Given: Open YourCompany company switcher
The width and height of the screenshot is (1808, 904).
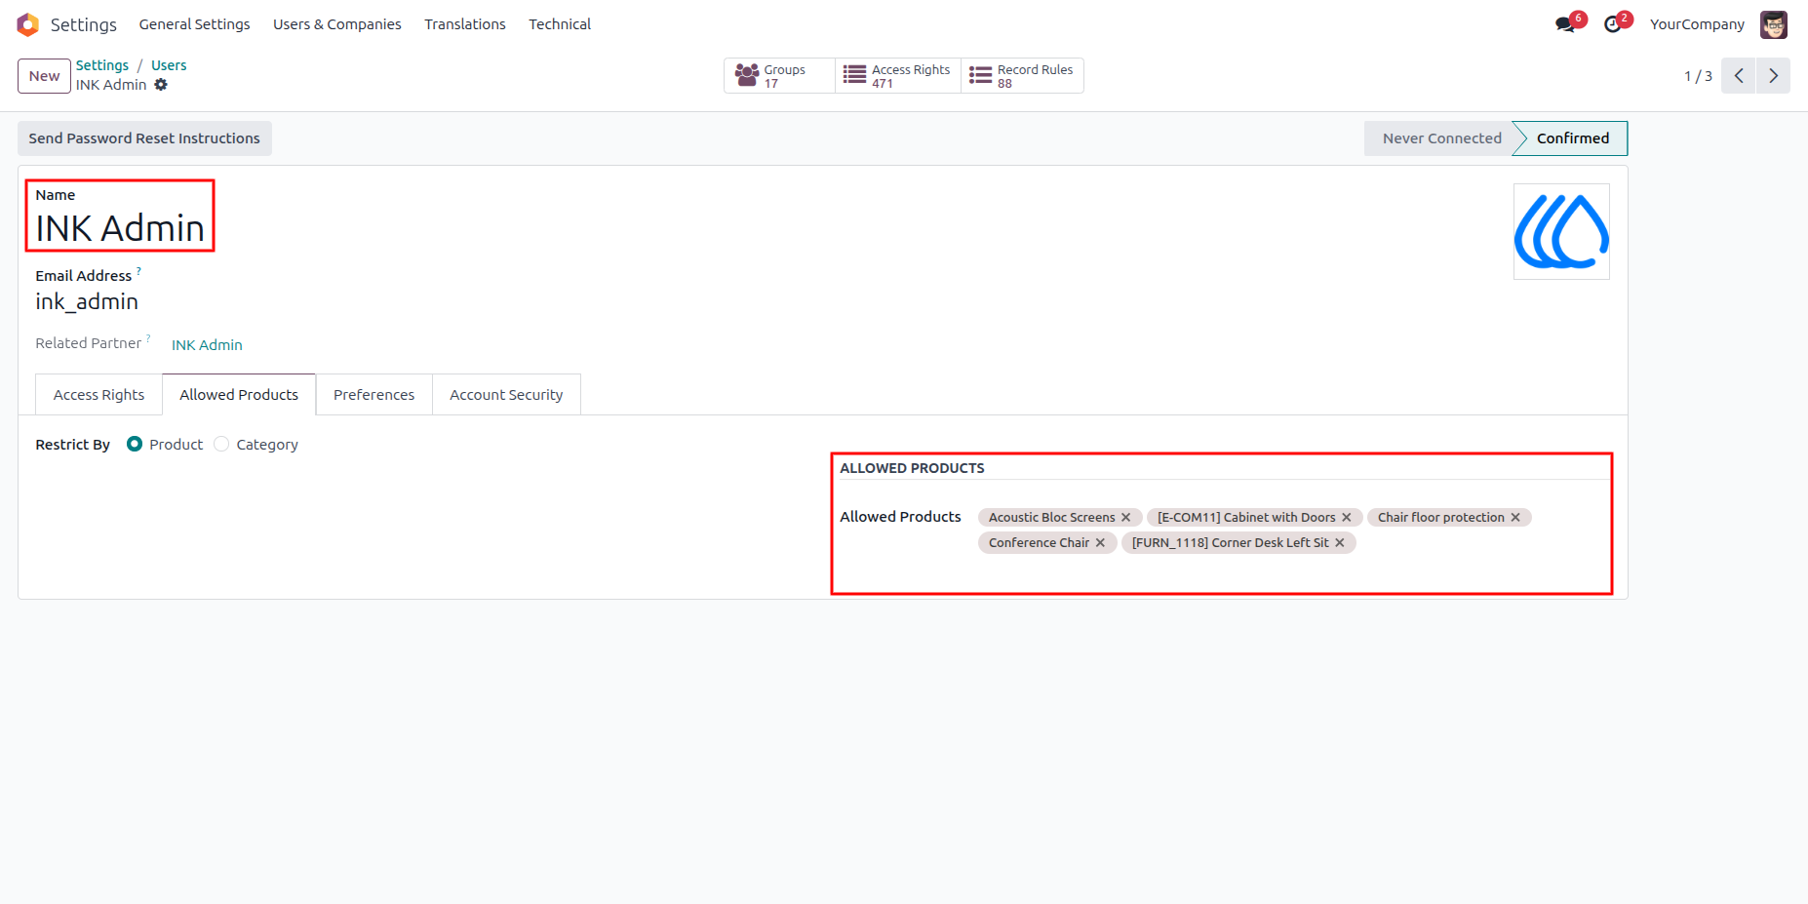Looking at the screenshot, I should pyautogui.click(x=1697, y=24).
